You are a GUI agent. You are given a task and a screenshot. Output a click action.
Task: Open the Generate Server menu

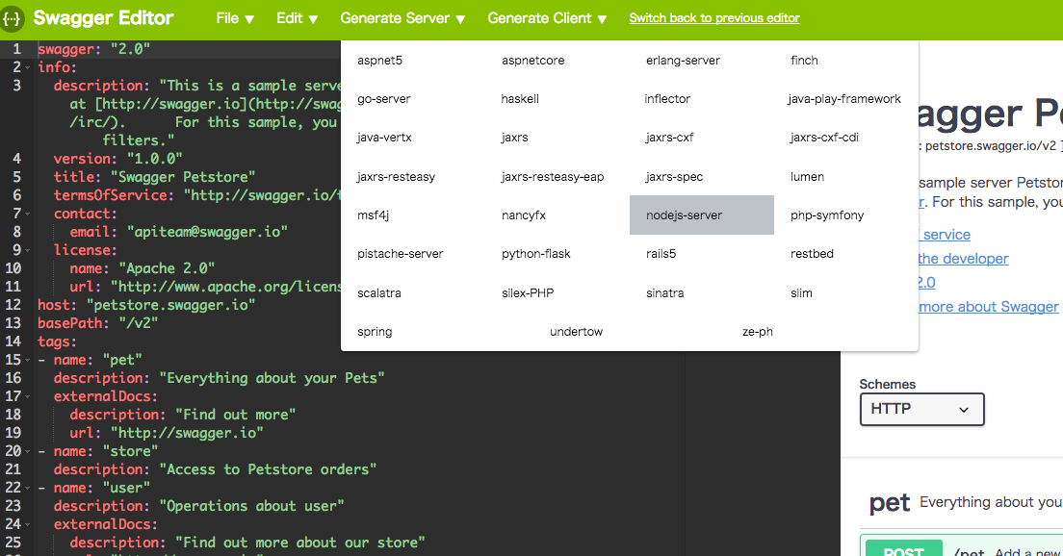[402, 18]
